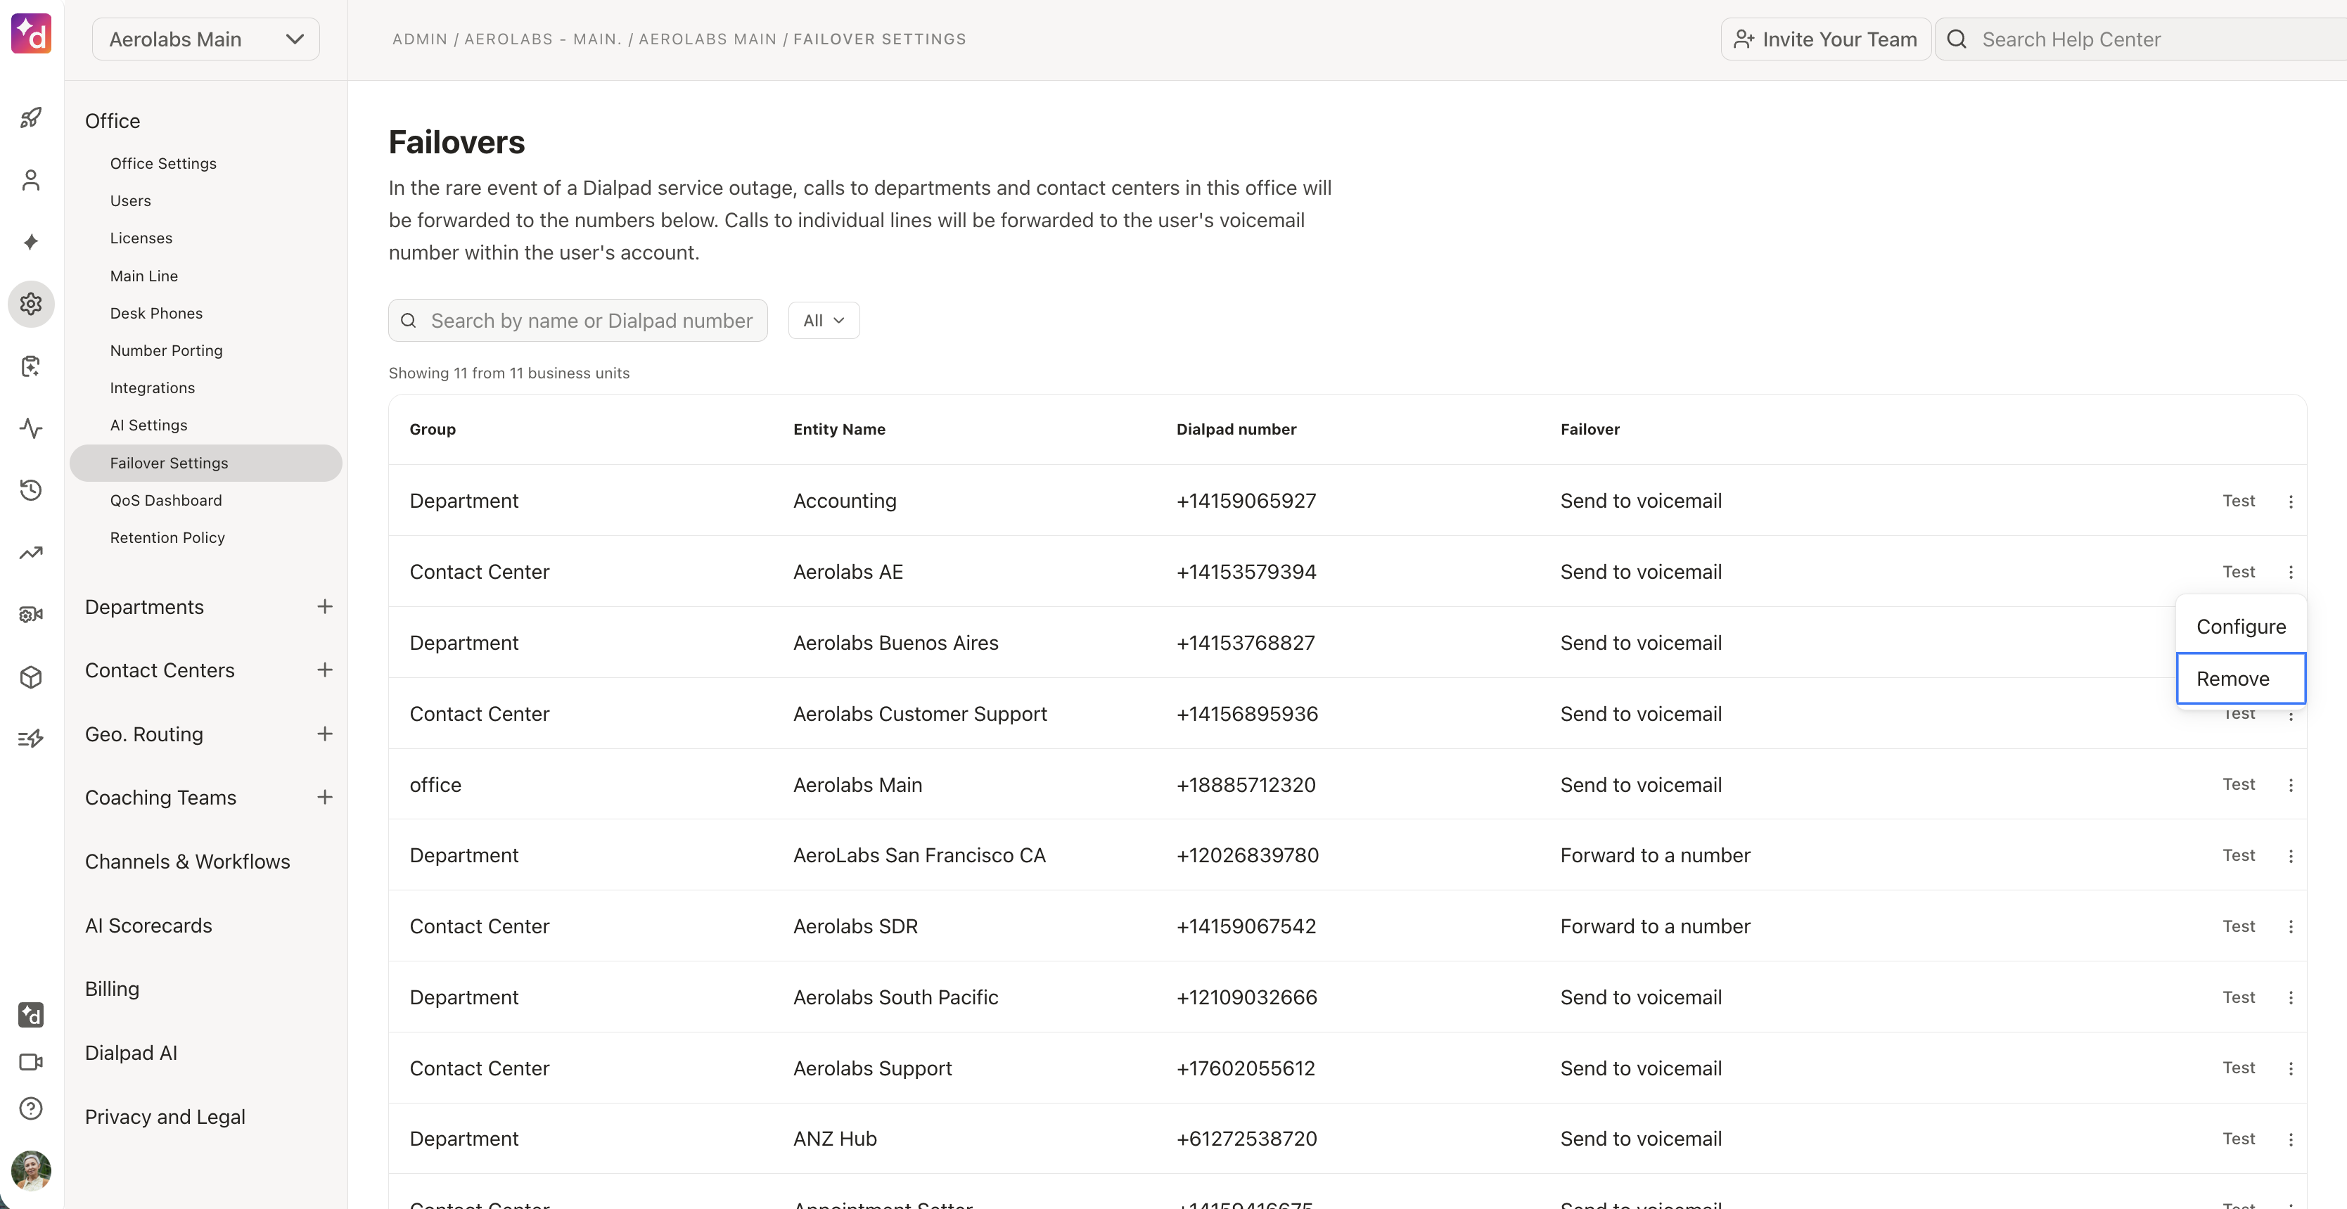Open Office Settings in the sidebar

tap(163, 163)
